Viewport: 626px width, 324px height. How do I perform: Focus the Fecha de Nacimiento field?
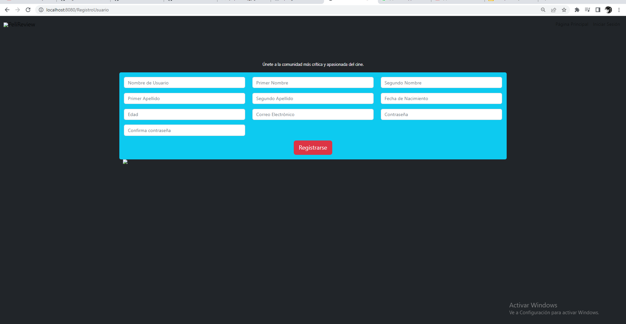(x=441, y=98)
